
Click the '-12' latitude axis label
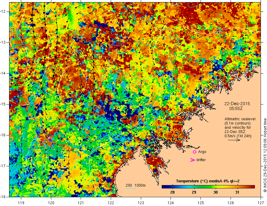pyautogui.click(x=3, y=12)
